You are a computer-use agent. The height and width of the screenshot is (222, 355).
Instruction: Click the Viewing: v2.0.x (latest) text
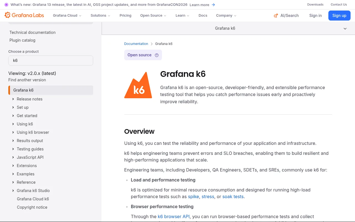[x=32, y=73]
